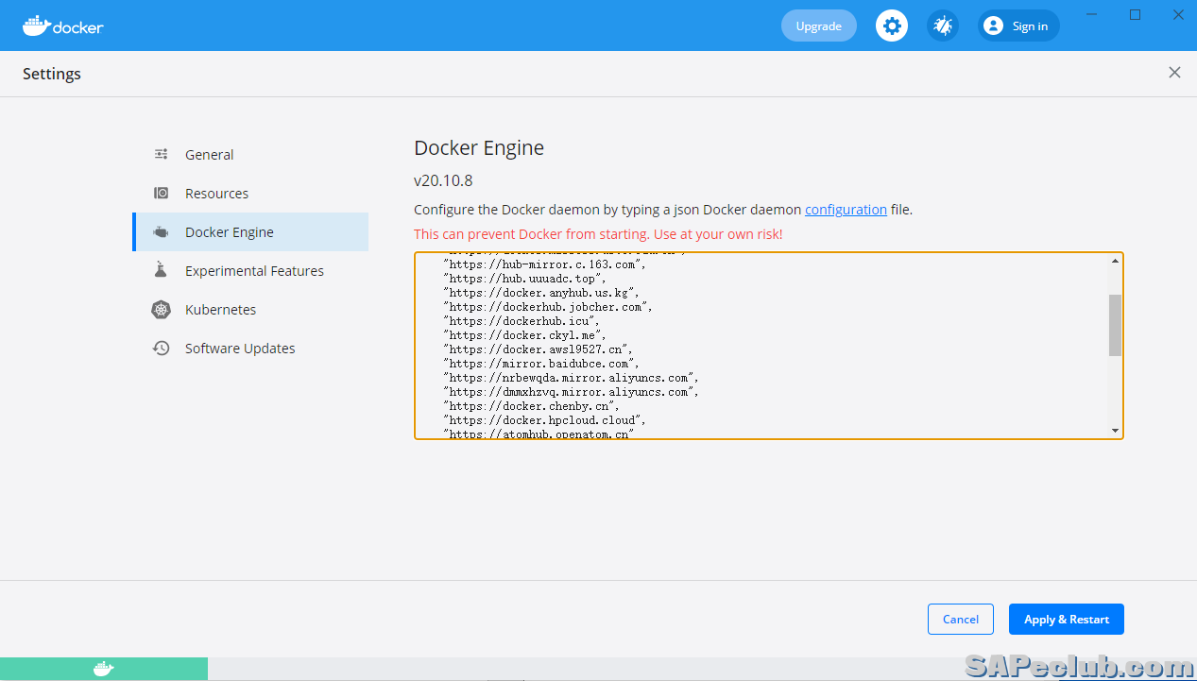Switch to the Kubernetes settings section

tap(220, 310)
